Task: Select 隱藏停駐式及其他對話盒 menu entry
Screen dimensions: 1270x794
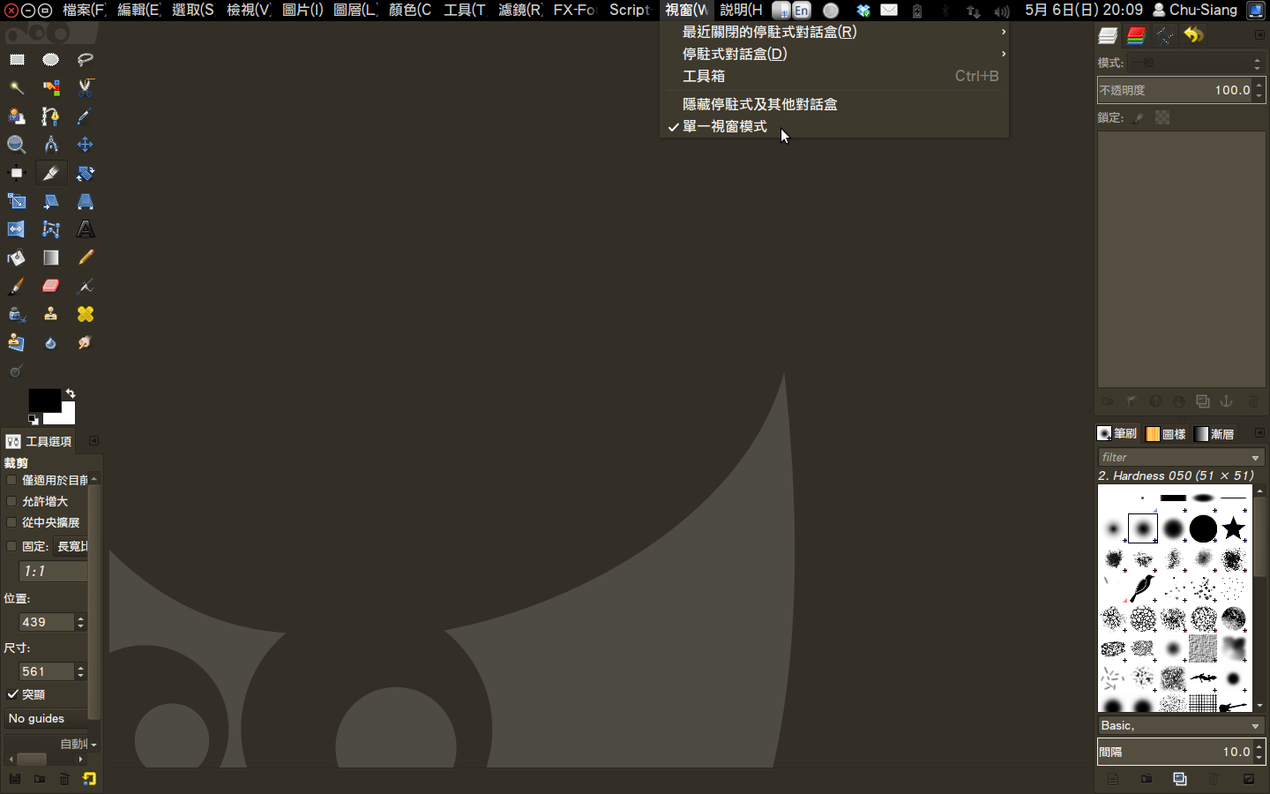Action: 833,104
